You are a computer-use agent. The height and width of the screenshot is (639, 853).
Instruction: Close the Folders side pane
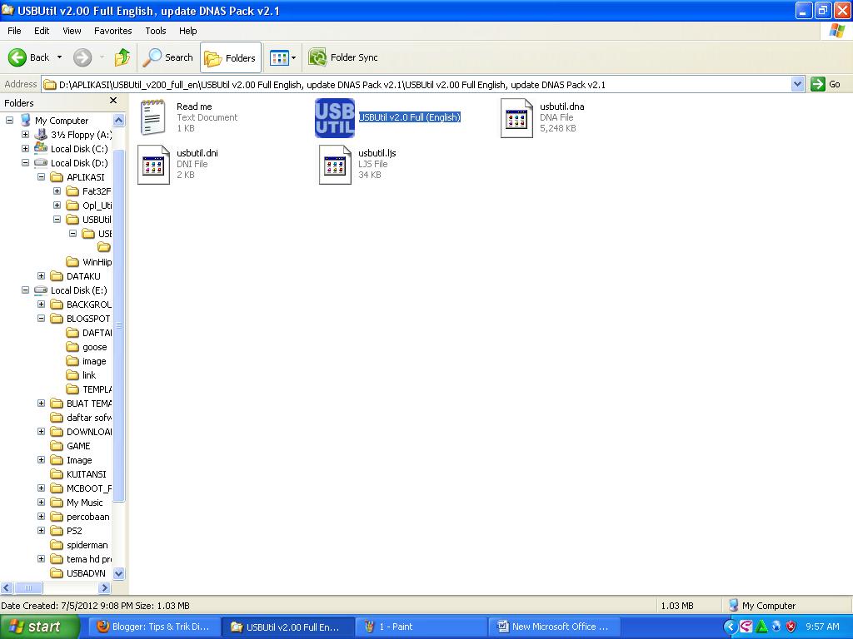click(x=113, y=101)
